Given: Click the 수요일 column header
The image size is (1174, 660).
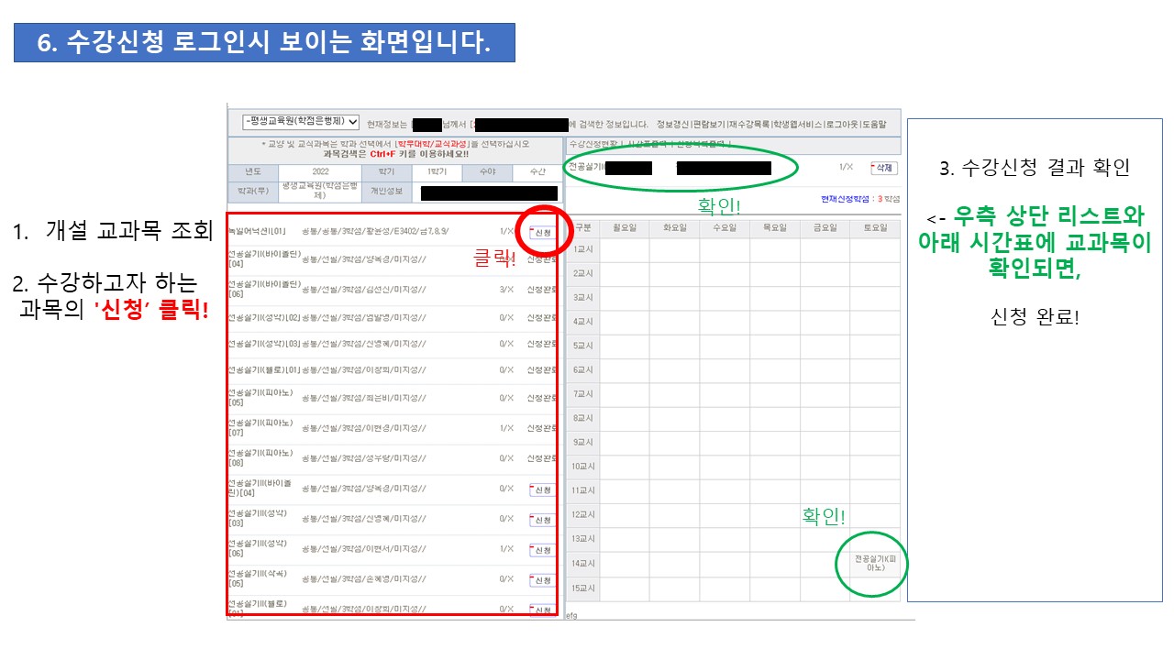Looking at the screenshot, I should tap(725, 227).
